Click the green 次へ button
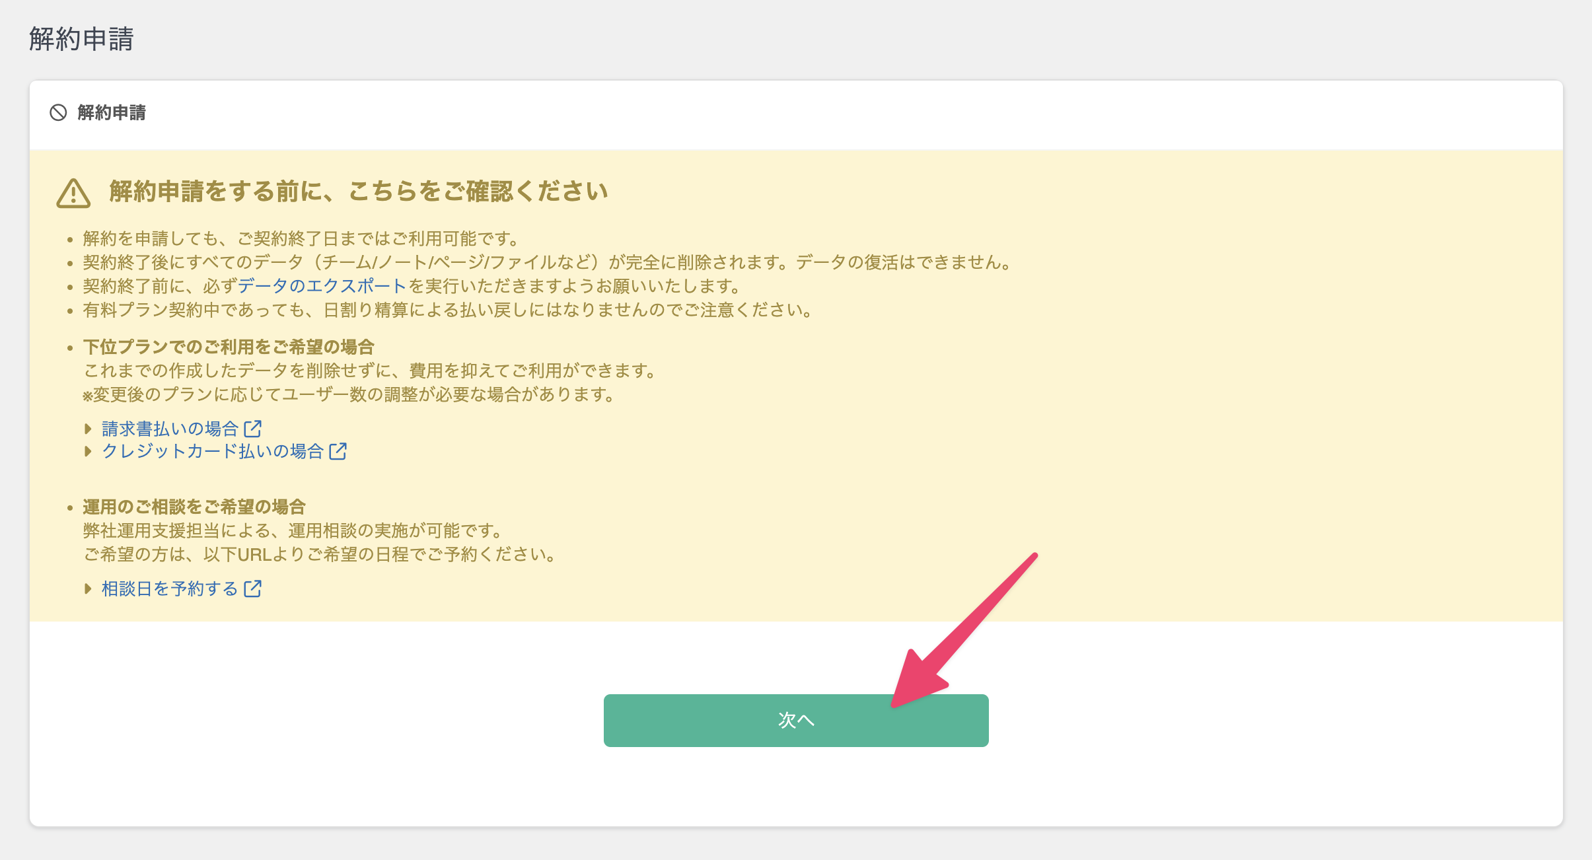 pos(795,720)
